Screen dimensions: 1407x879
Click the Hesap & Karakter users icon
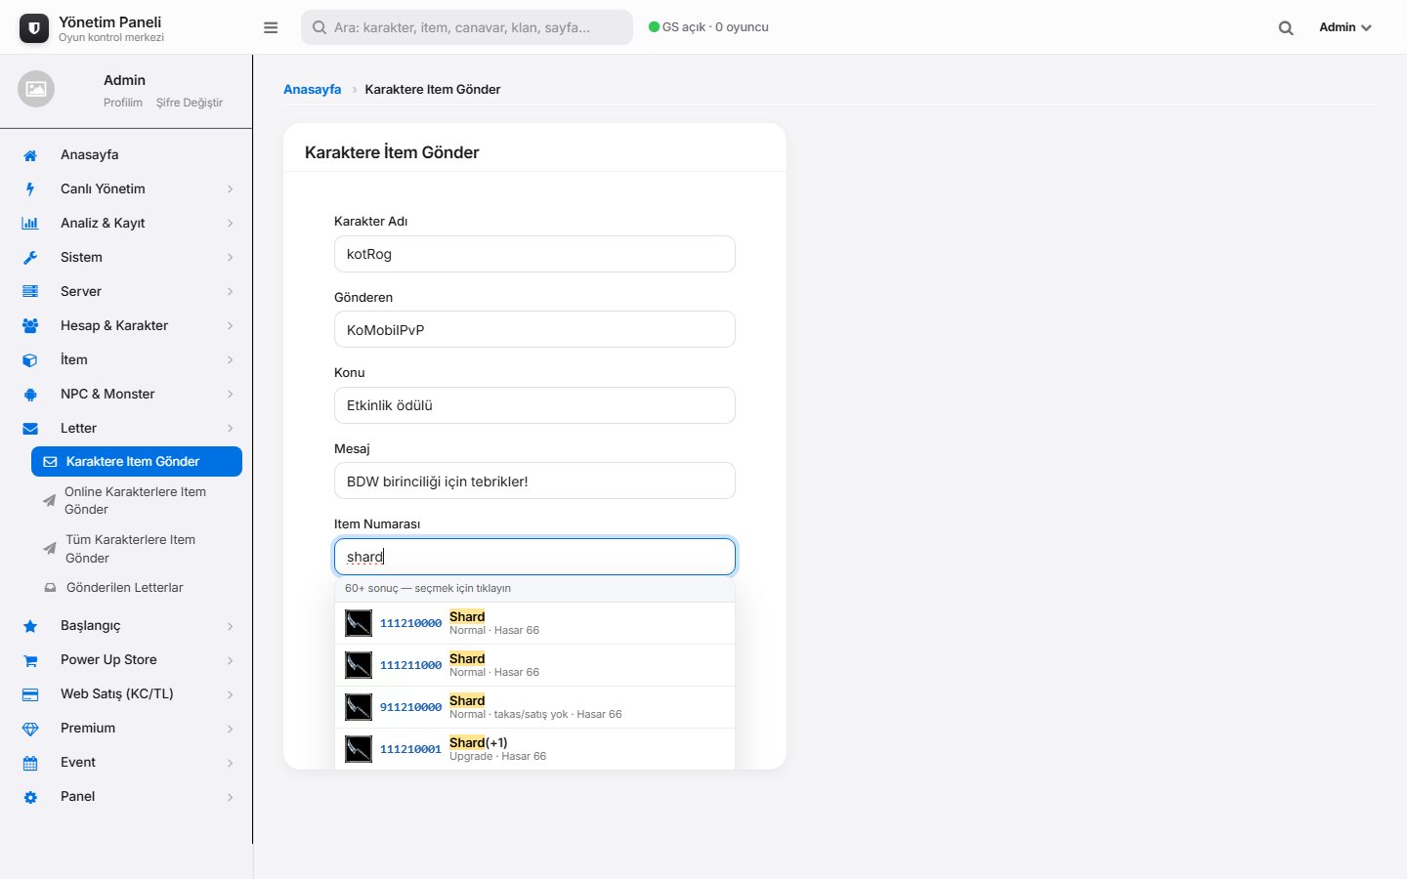[30, 326]
